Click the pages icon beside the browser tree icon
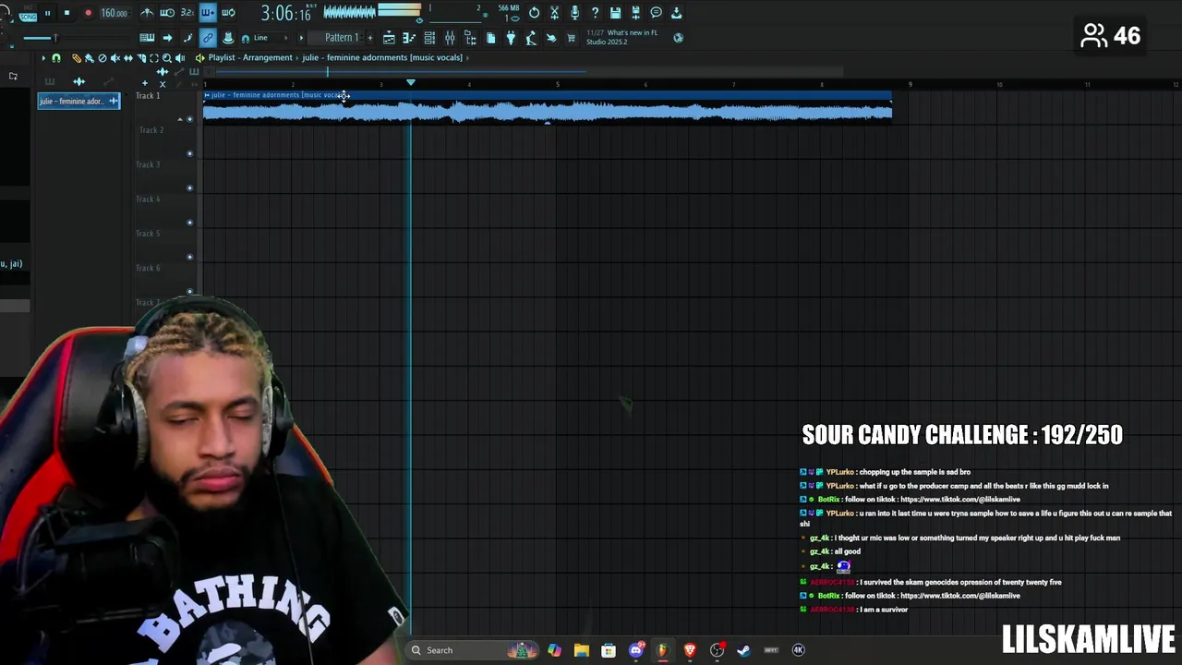Image resolution: width=1182 pixels, height=665 pixels. 490,38
